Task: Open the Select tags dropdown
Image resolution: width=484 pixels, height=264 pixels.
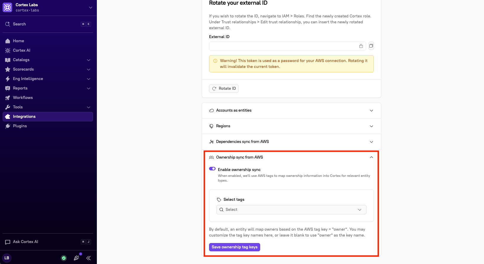Action: (x=291, y=210)
